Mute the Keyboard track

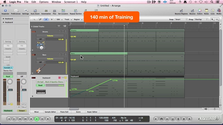point(63,78)
